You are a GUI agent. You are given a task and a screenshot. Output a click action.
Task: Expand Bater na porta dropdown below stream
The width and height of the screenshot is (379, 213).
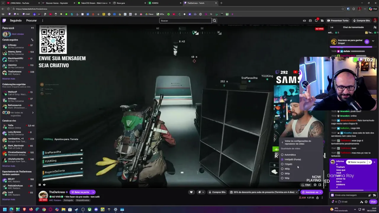click(93, 192)
